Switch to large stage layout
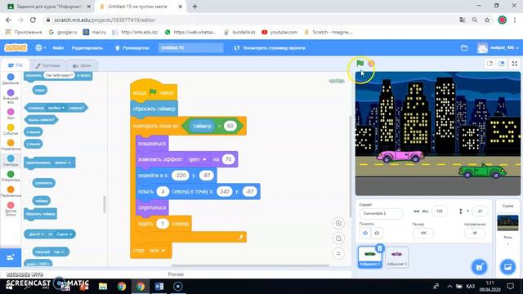 click(501, 64)
